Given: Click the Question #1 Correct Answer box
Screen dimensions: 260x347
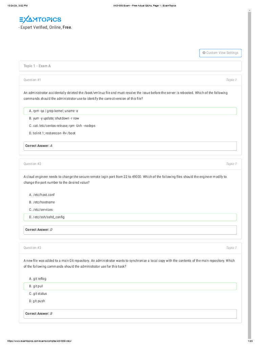Looking at the screenshot, I should [130, 146].
